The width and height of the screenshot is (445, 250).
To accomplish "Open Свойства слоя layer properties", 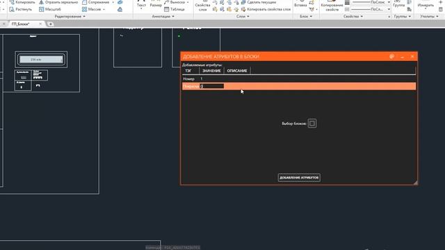I will pyautogui.click(x=202, y=6).
